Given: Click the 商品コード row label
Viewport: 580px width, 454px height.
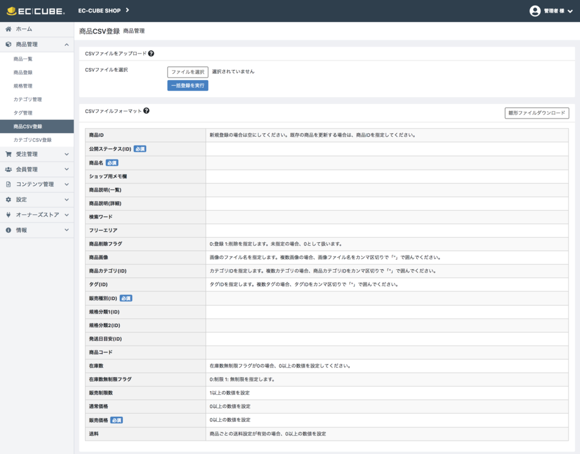Looking at the screenshot, I should (101, 352).
